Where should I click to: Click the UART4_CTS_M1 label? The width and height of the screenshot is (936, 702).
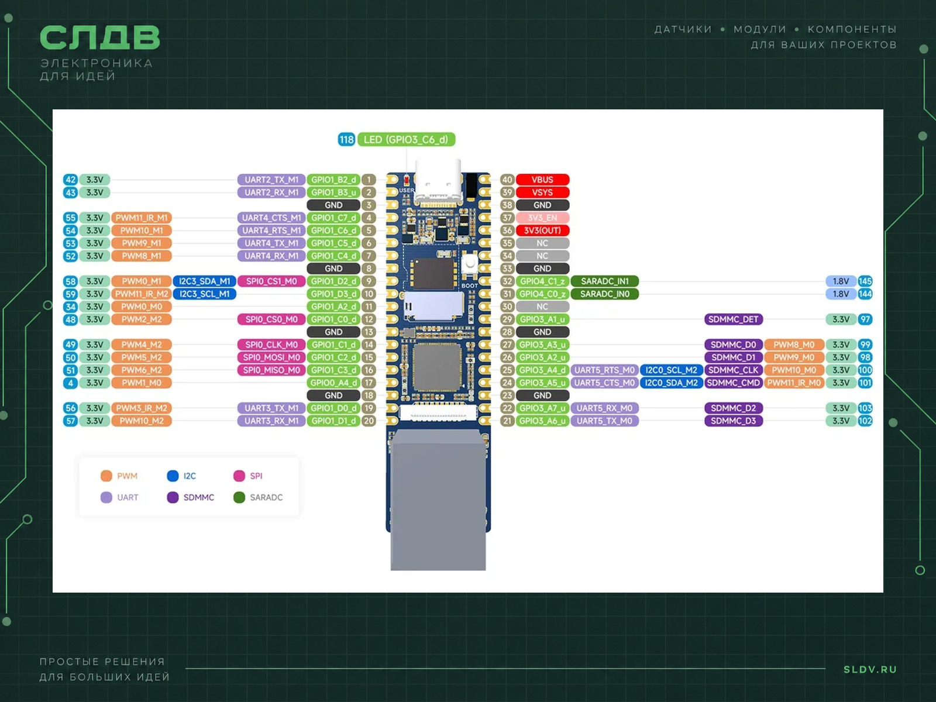point(271,218)
